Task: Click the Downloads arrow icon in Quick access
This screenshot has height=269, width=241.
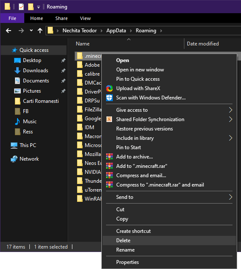Action: click(x=17, y=71)
